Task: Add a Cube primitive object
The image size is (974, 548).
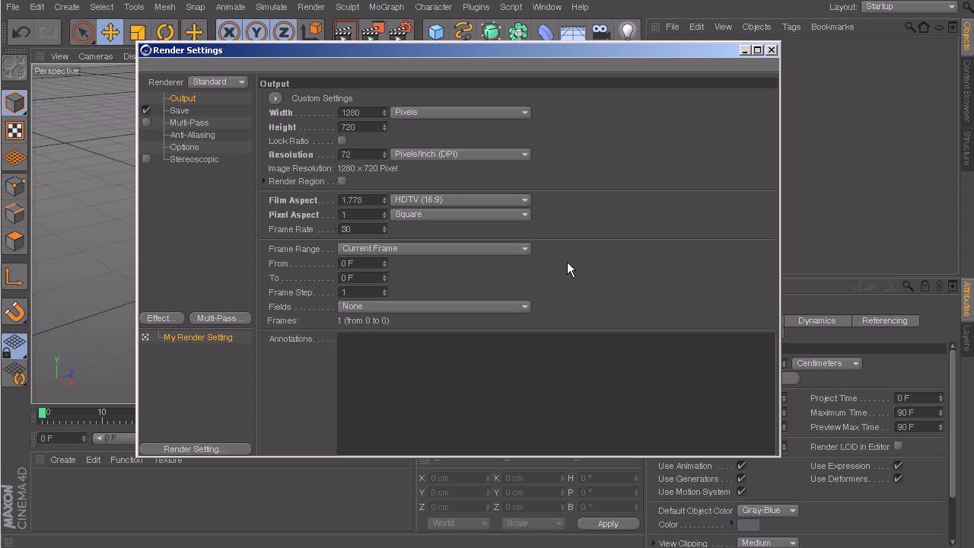Action: 436,32
